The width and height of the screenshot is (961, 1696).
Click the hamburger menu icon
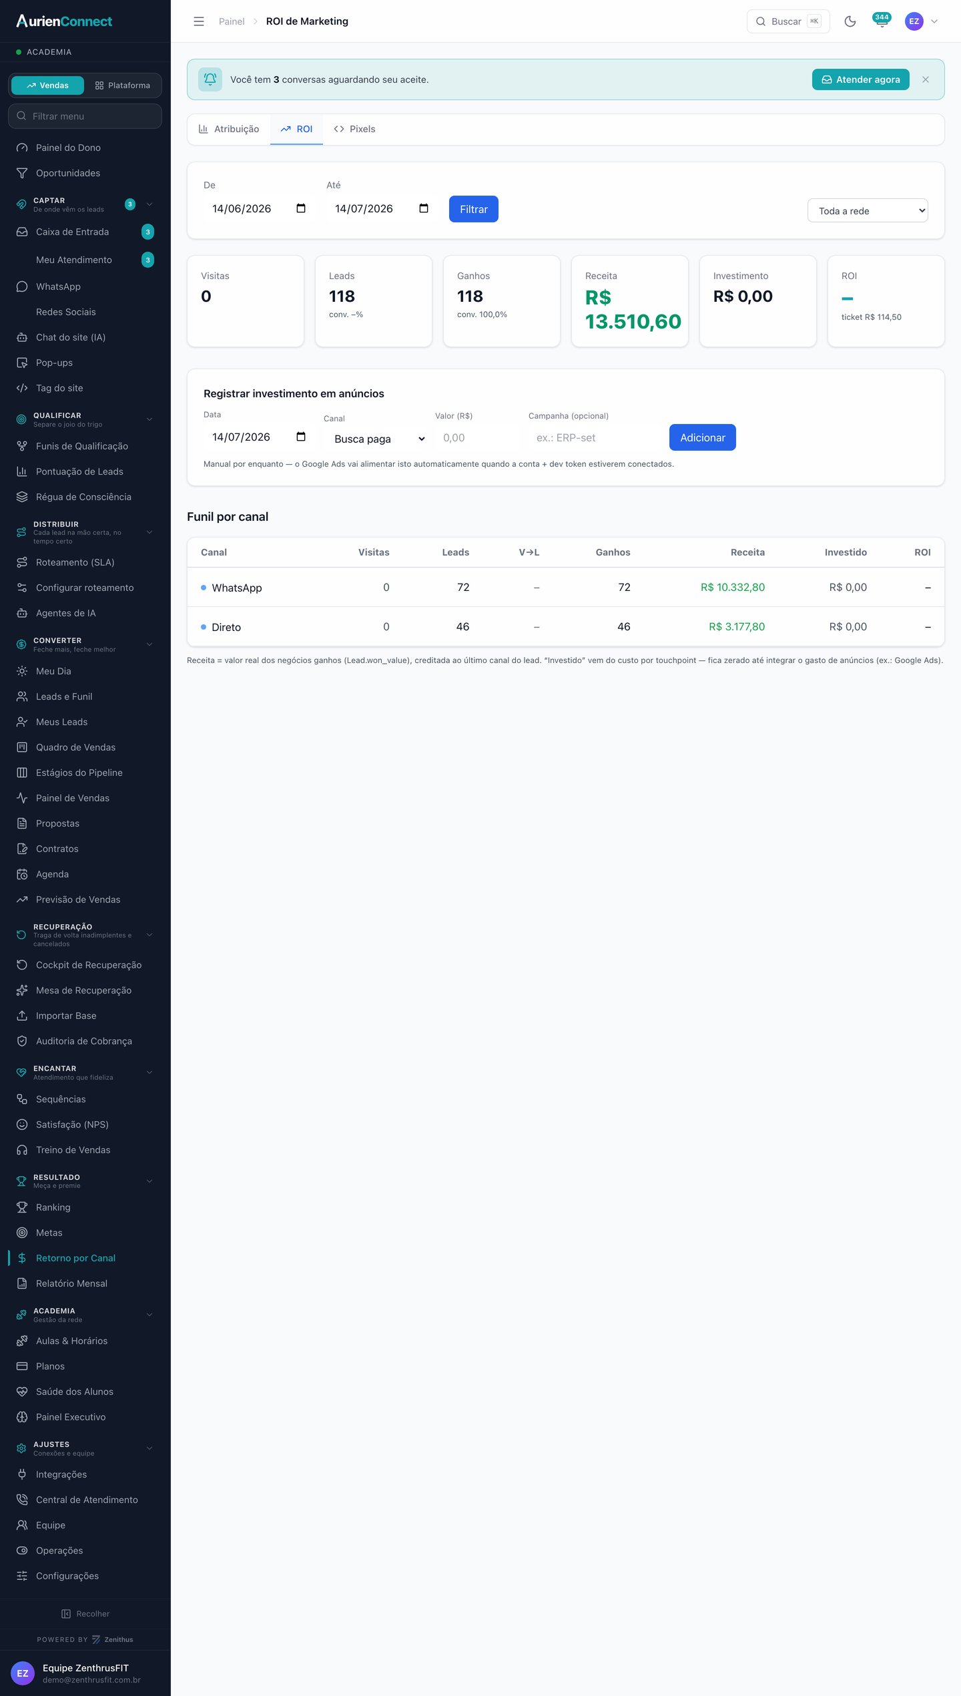(199, 21)
